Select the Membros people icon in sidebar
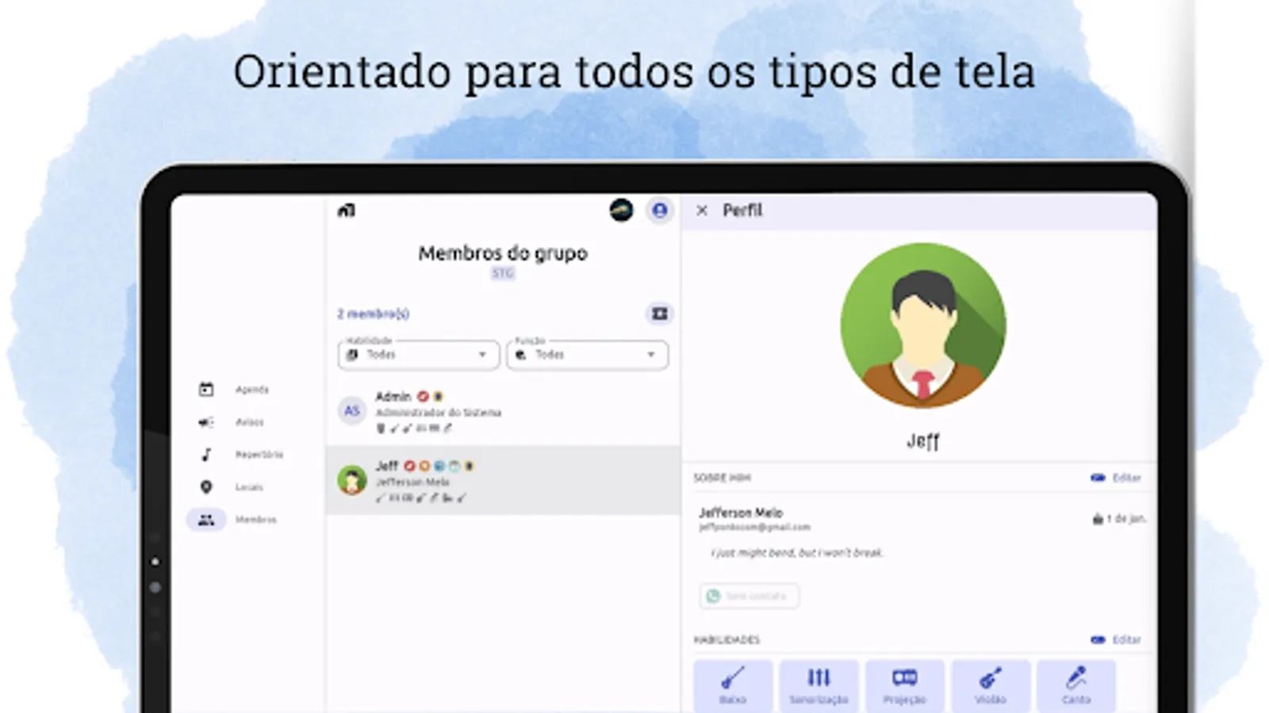 coord(206,520)
